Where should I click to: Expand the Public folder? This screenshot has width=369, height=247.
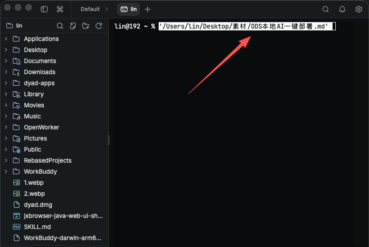6,149
